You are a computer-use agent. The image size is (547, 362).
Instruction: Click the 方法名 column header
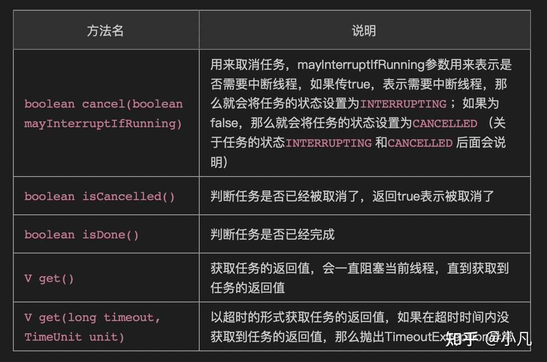[105, 30]
